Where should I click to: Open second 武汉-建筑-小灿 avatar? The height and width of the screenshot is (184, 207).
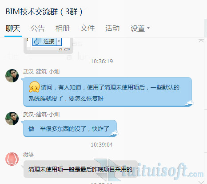12,119
